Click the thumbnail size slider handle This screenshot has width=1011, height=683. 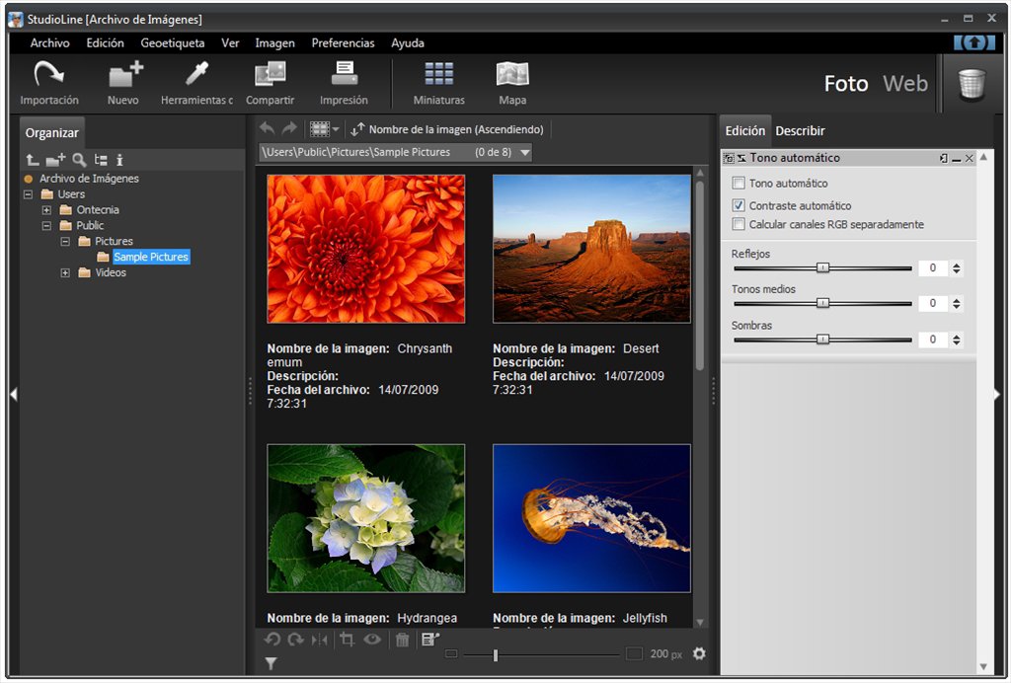click(496, 654)
